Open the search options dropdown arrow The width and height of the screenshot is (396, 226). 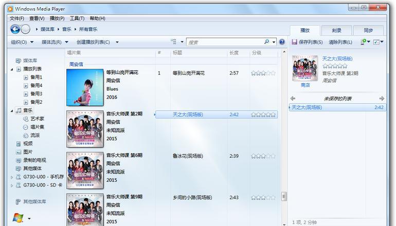274,42
